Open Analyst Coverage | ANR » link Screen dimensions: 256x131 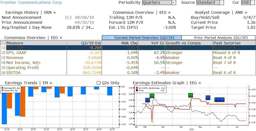pos(221,12)
